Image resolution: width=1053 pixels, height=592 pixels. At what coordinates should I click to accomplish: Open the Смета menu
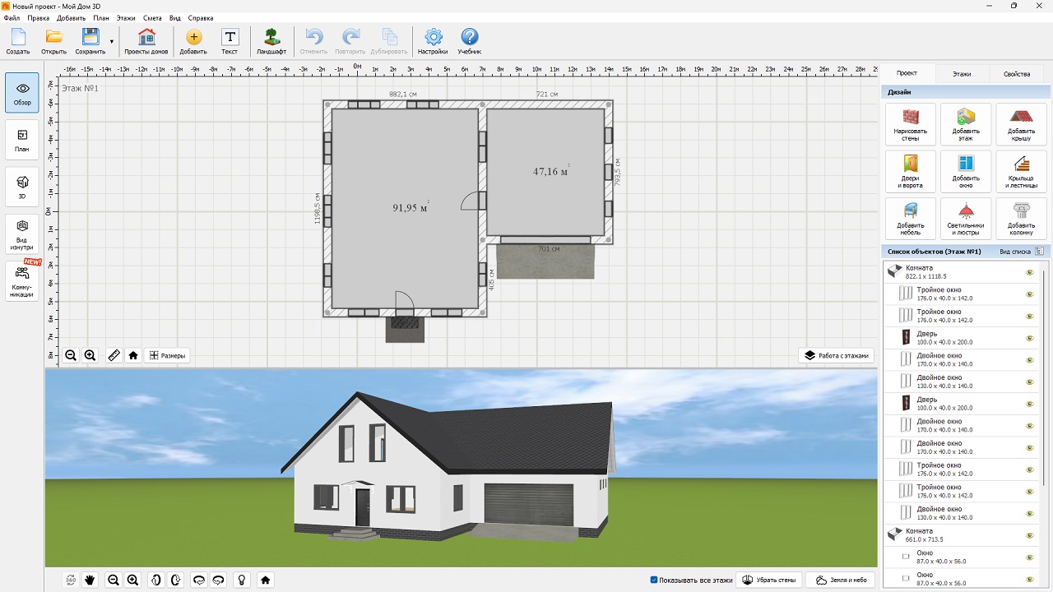tap(152, 17)
